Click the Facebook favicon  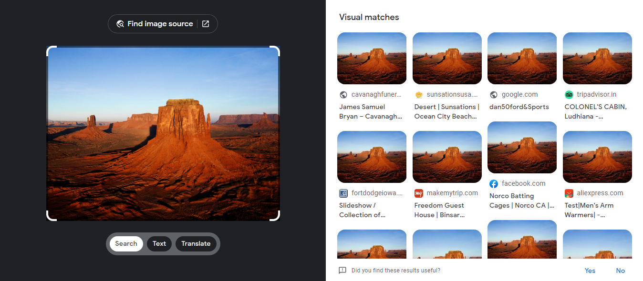click(494, 184)
